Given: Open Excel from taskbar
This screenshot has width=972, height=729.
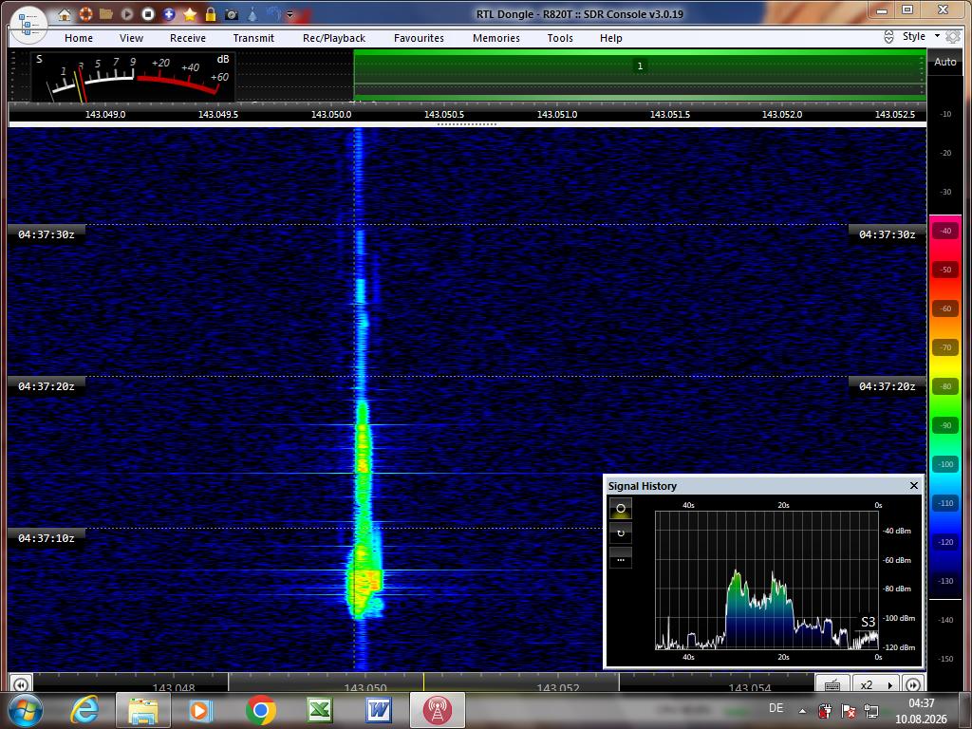Looking at the screenshot, I should coord(320,710).
